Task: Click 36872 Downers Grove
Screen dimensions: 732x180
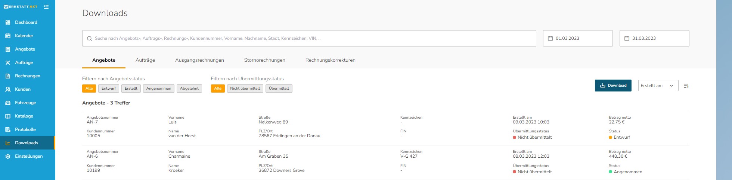Action: [x=282, y=171]
